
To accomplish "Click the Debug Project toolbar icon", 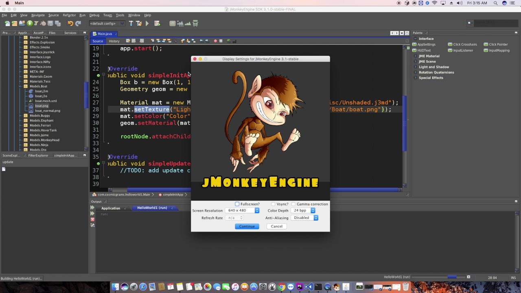I will [x=157, y=24].
